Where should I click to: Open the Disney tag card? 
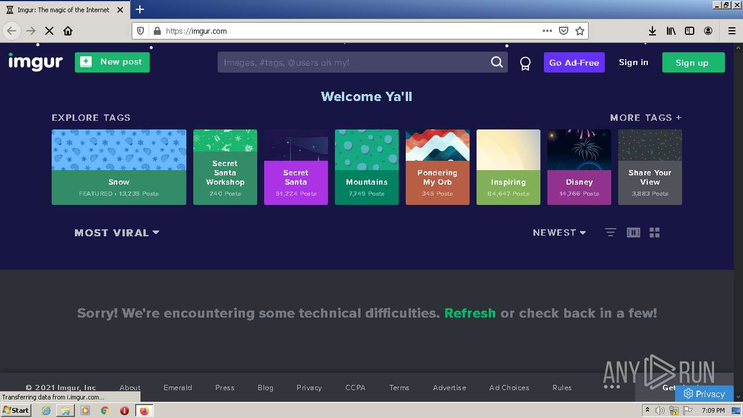coord(579,167)
